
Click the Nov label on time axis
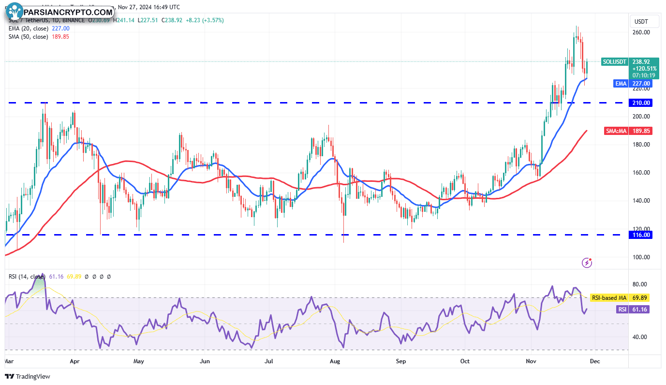pyautogui.click(x=531, y=361)
